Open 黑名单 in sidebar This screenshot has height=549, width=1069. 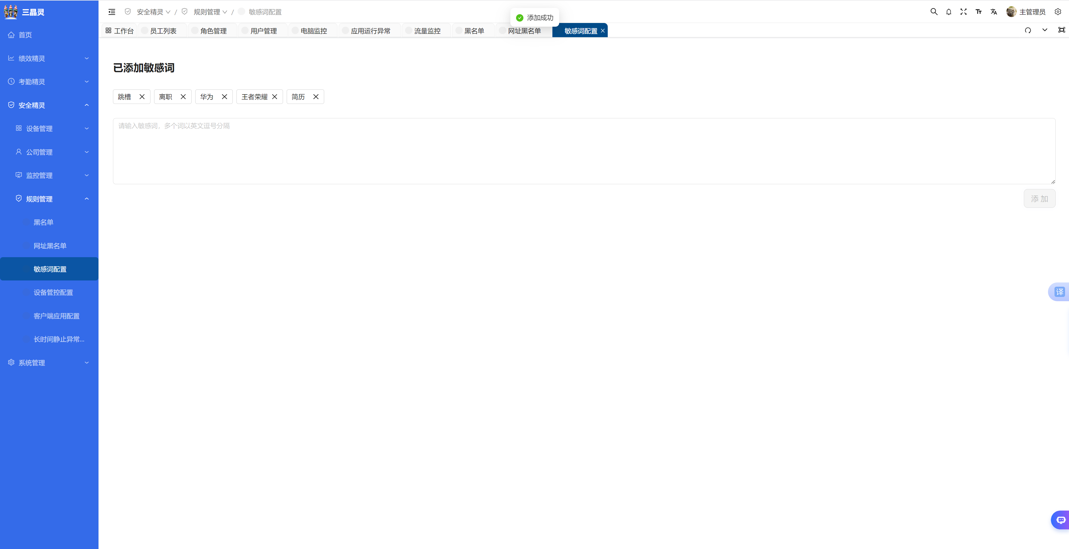(49, 223)
